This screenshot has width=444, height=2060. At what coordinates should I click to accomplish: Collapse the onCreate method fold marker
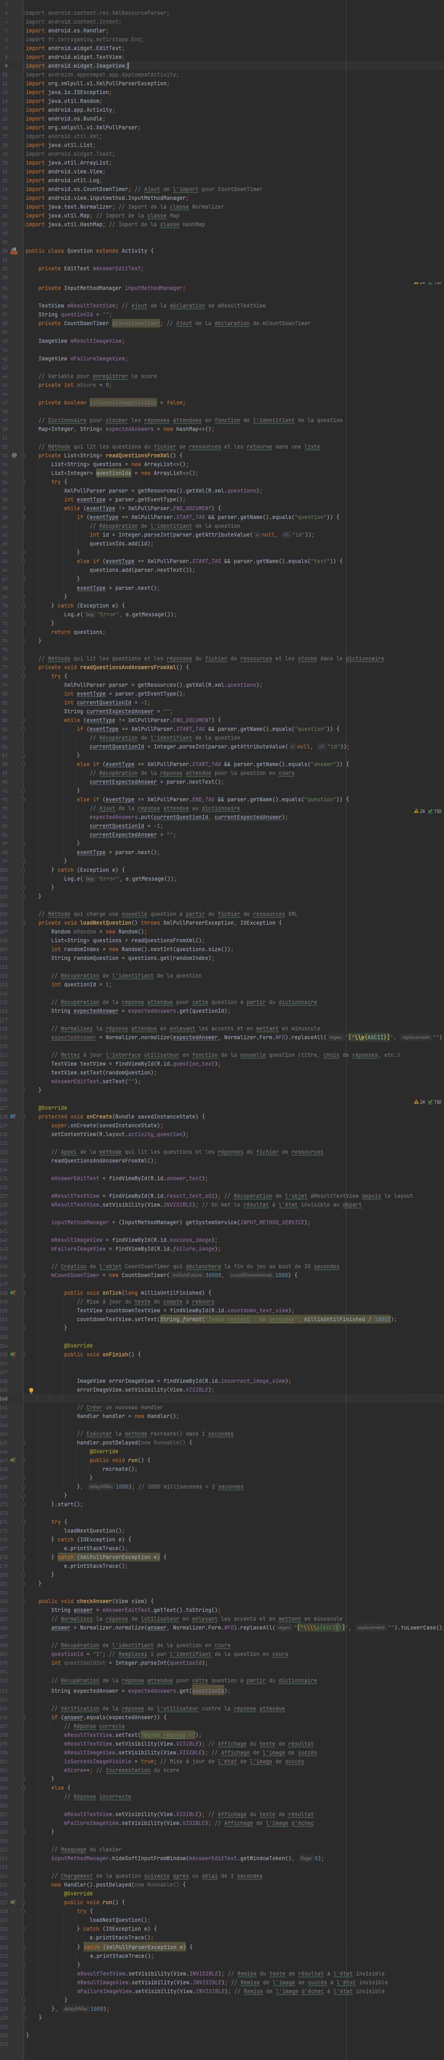pos(23,1117)
